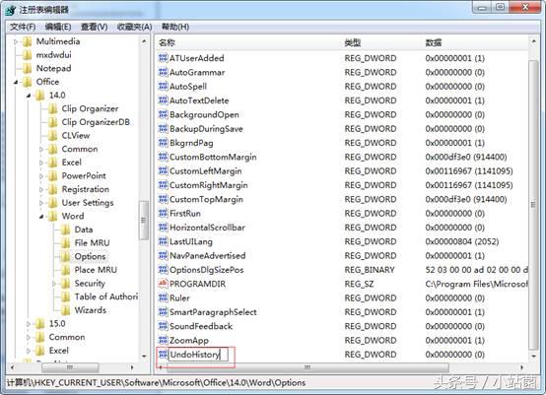Click the values pane scroll-right arrow

pyautogui.click(x=522, y=367)
